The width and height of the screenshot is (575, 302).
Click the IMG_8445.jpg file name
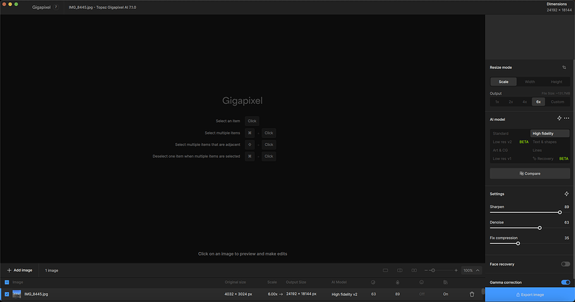pos(37,294)
